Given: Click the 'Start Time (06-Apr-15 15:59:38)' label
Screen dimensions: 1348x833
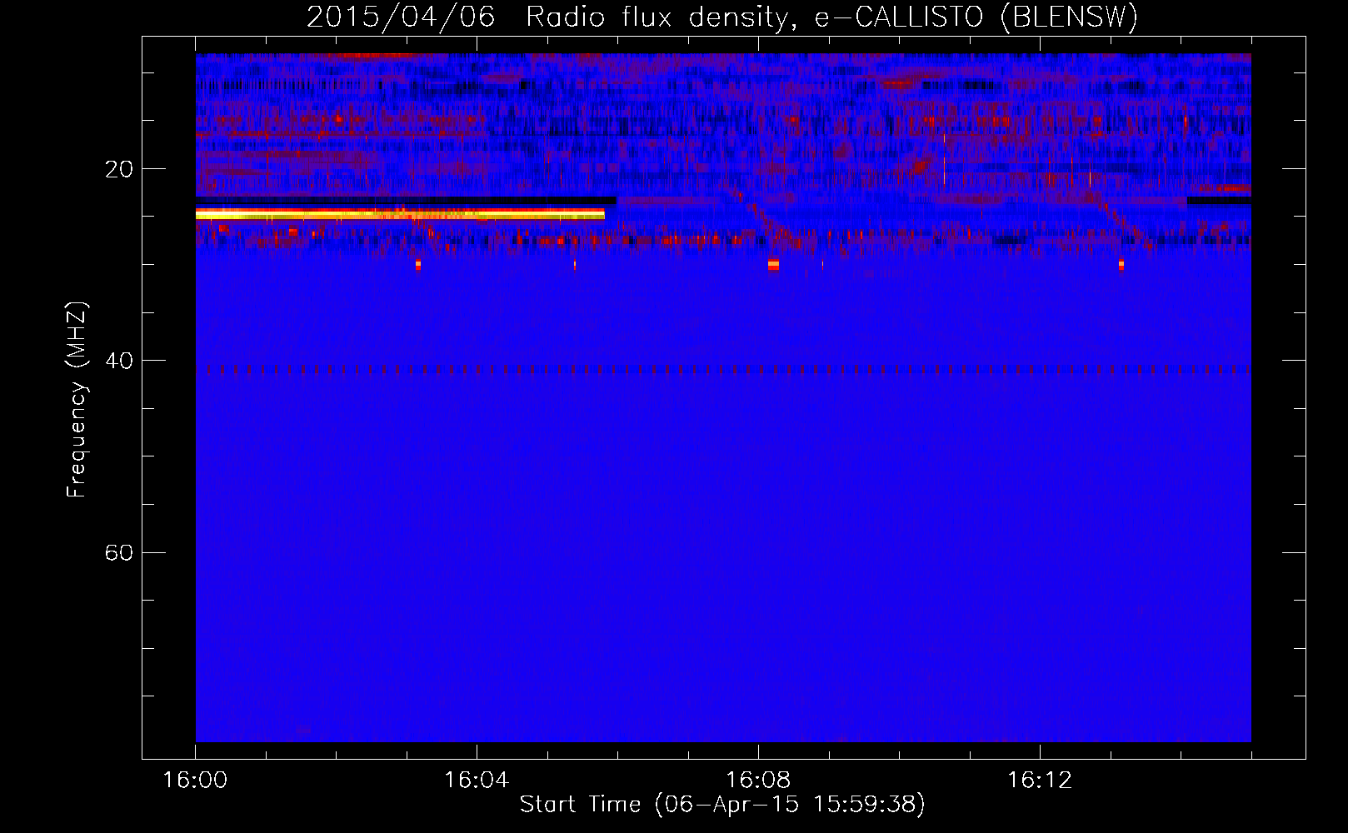Looking at the screenshot, I should point(722,804).
